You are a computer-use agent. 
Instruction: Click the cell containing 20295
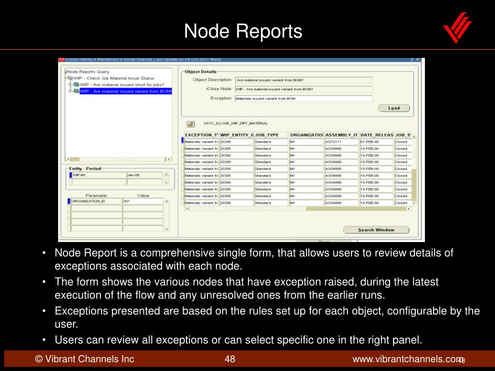236,142
